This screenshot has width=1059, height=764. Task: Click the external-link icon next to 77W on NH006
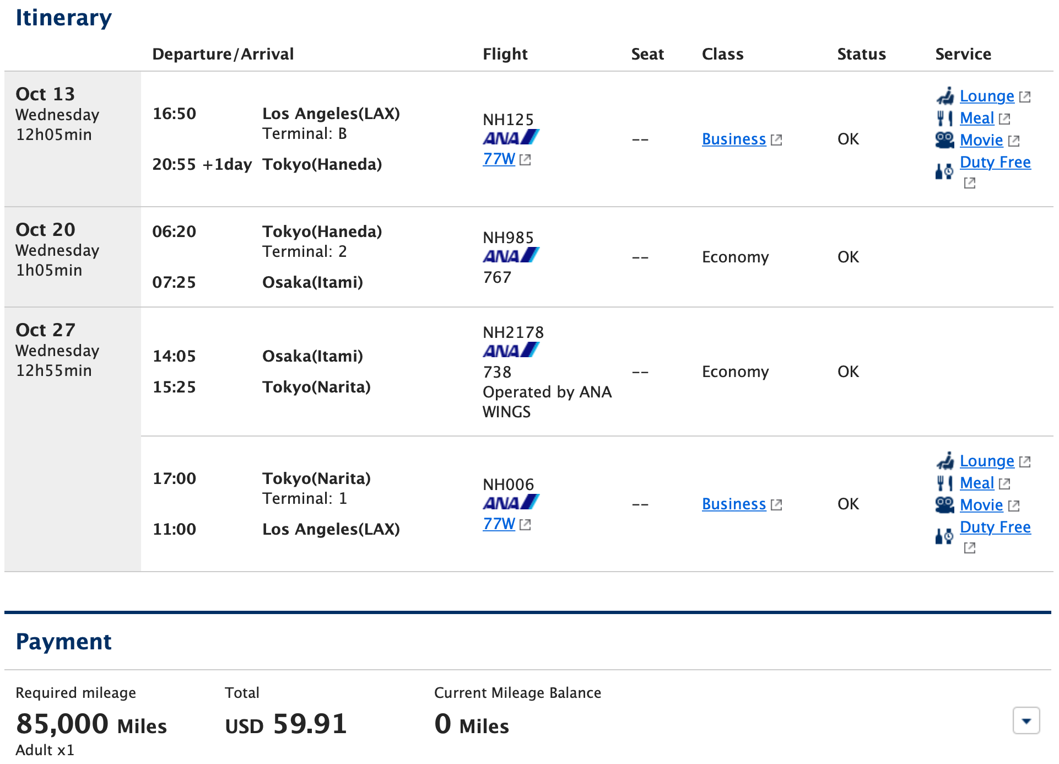(x=525, y=525)
